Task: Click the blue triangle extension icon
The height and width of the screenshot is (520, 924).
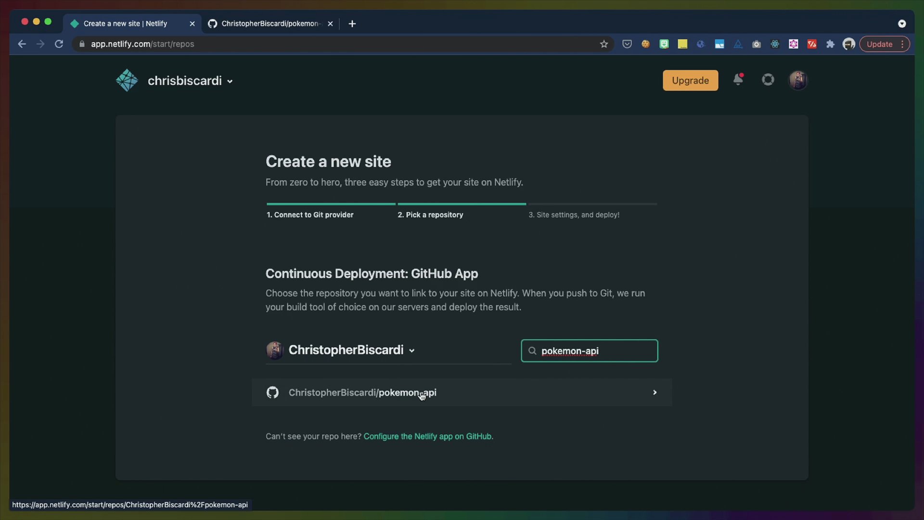Action: (738, 44)
